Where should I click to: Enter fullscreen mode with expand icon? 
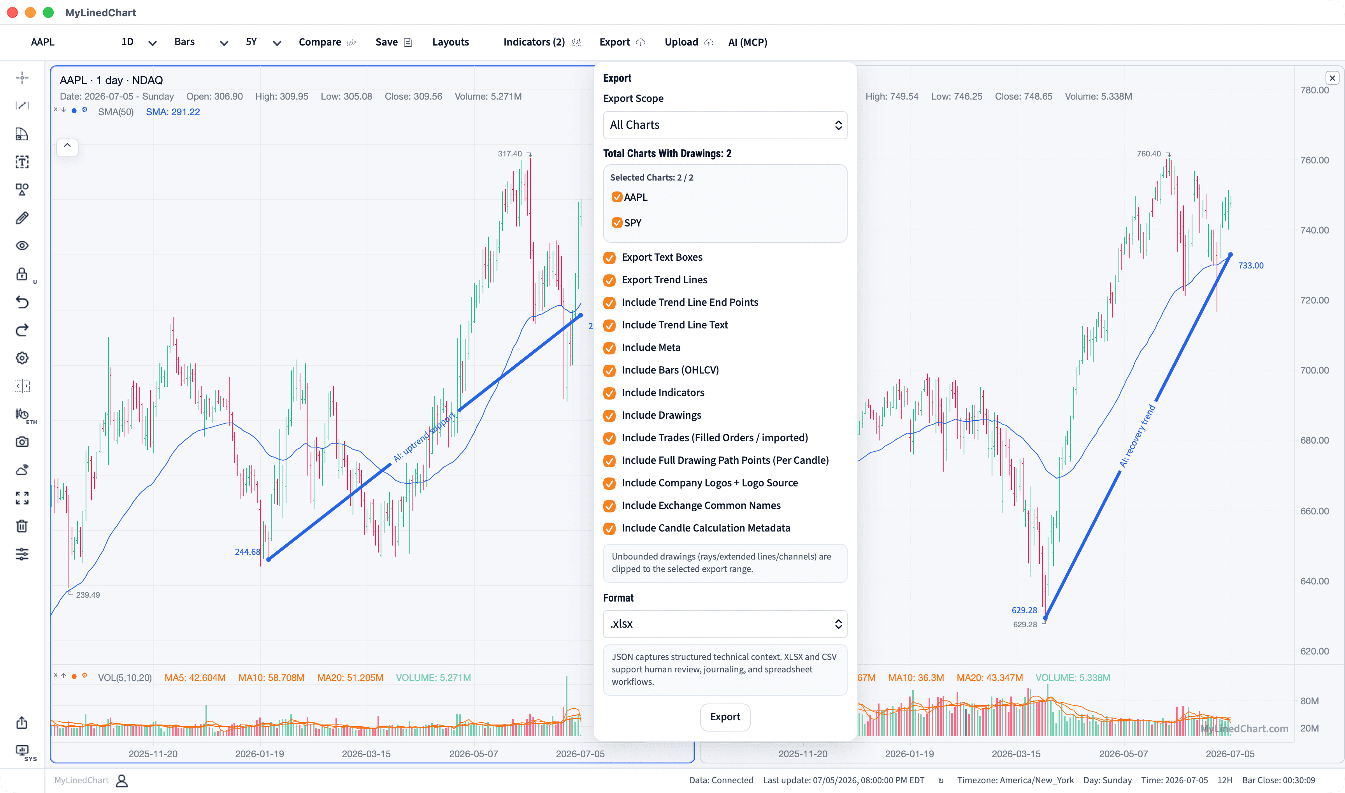click(x=22, y=498)
